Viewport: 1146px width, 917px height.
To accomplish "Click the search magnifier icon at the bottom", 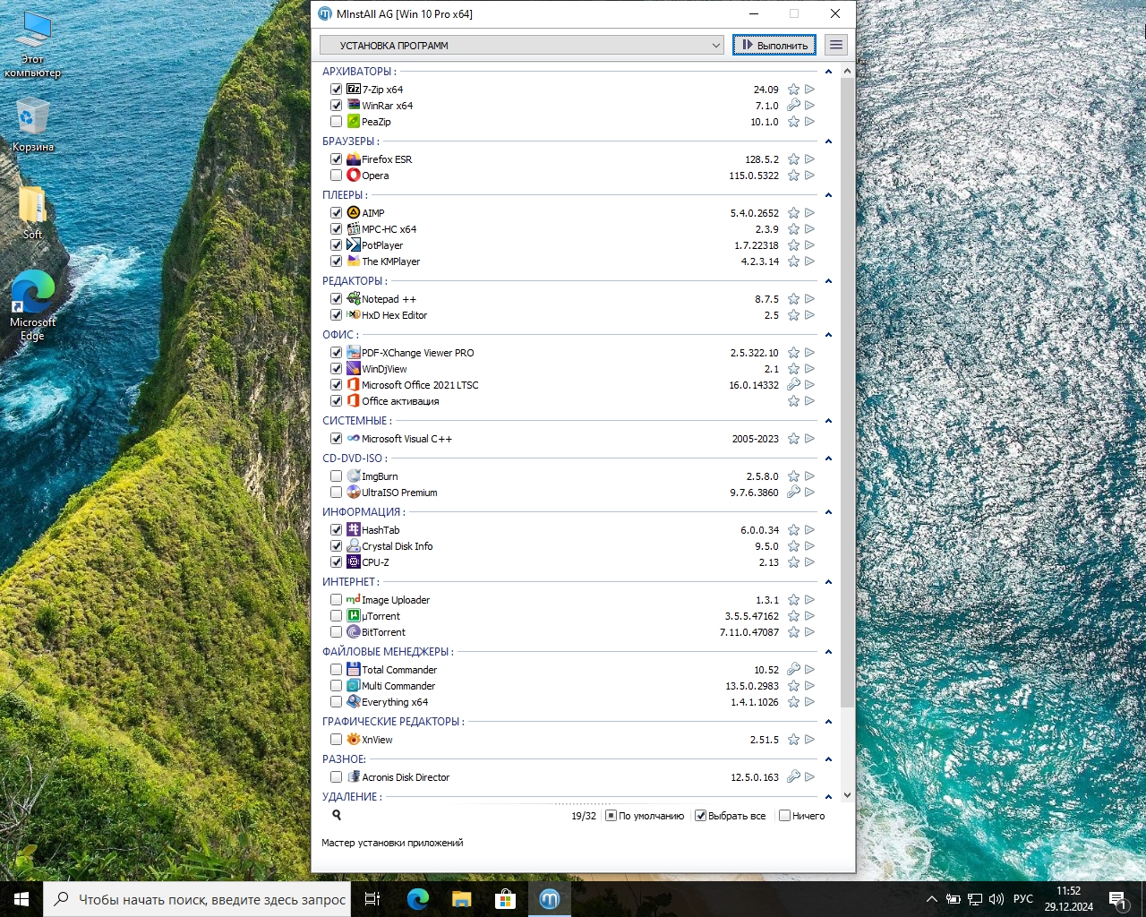I will (337, 815).
